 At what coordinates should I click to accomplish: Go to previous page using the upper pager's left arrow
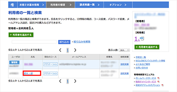click(60, 50)
